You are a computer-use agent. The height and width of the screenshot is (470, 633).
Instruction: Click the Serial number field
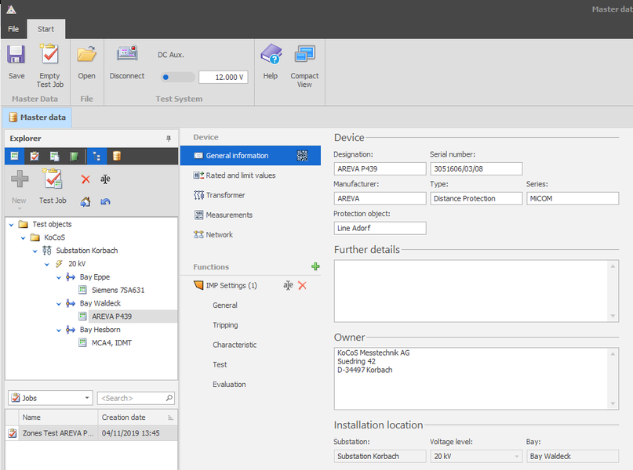(476, 169)
